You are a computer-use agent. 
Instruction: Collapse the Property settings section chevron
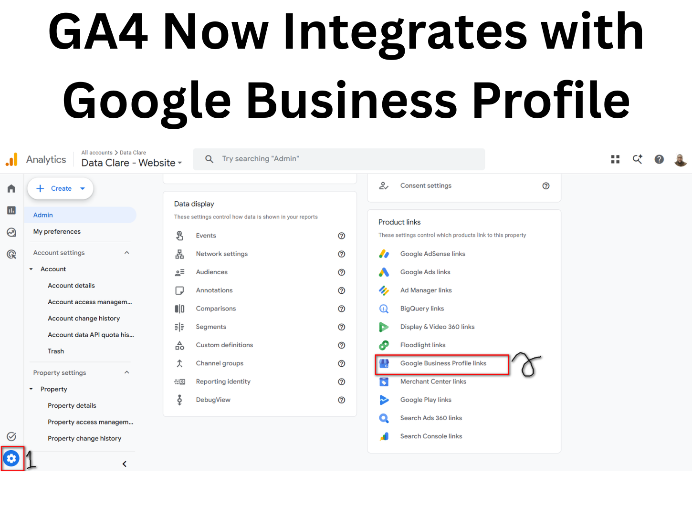127,372
